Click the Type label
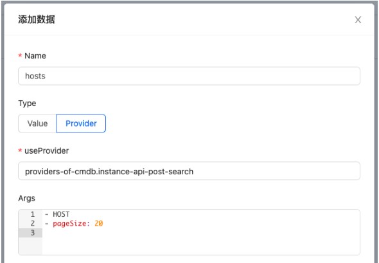 [27, 104]
